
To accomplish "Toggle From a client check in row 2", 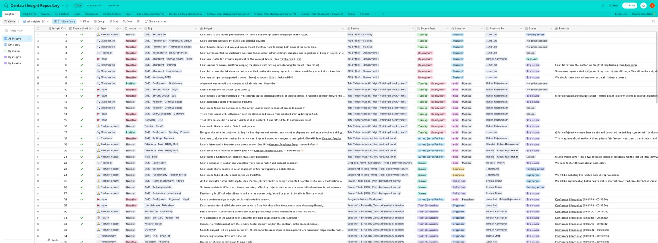I will point(81,41).
